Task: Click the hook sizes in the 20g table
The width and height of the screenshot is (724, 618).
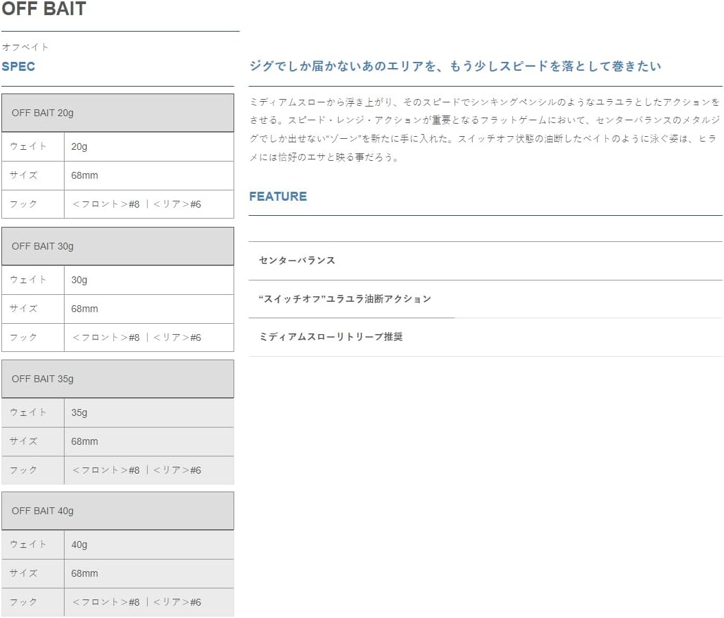Action: [x=137, y=204]
